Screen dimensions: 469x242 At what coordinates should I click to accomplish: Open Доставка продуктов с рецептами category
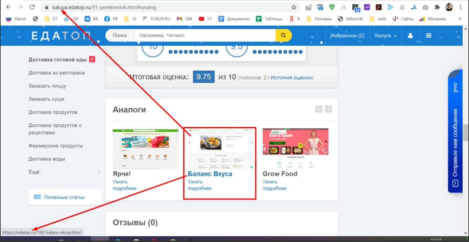point(55,129)
